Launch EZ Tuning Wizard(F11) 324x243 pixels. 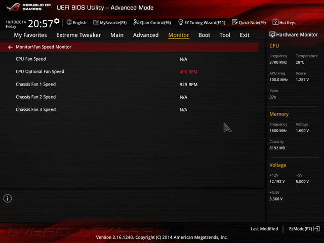point(201,22)
